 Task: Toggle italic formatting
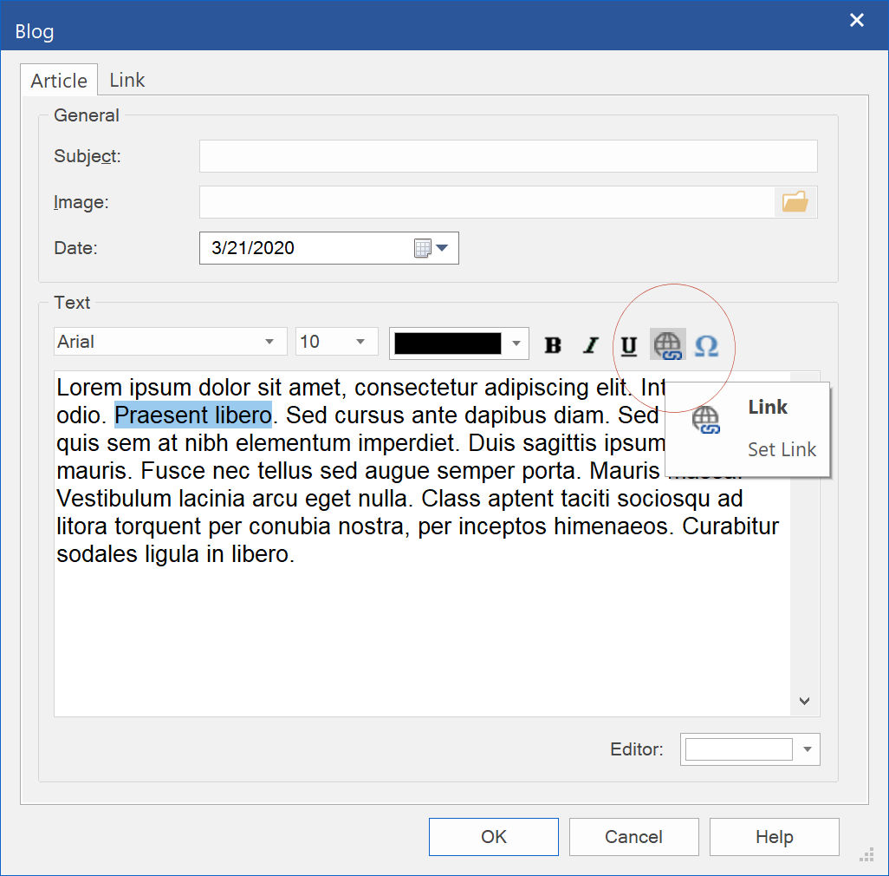click(591, 344)
